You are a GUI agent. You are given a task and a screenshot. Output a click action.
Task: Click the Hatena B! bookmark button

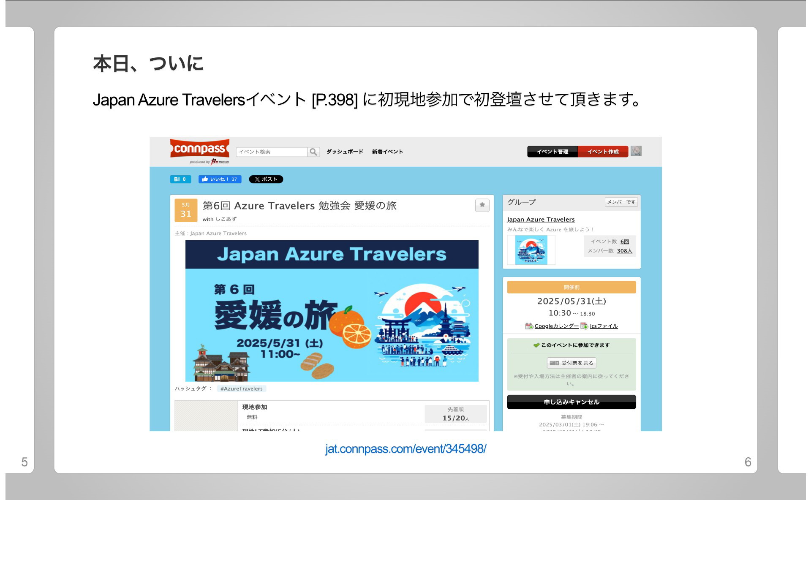click(x=180, y=179)
